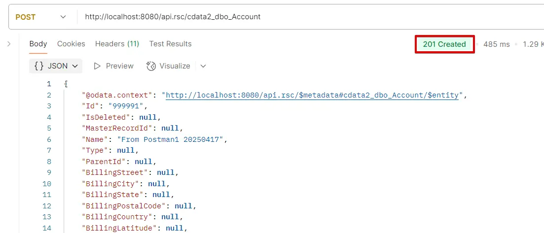Viewport: 544px width, 233px height.
Task: Click the 1.29 K response size
Action: [532, 44]
